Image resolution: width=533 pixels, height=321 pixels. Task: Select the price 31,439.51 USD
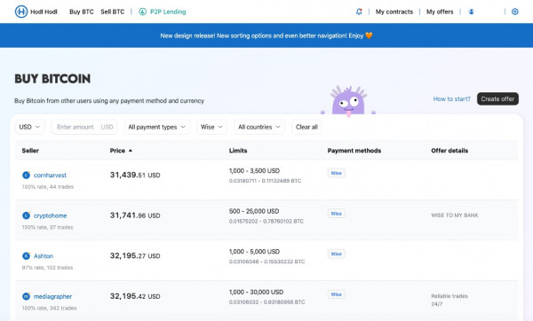tap(135, 175)
